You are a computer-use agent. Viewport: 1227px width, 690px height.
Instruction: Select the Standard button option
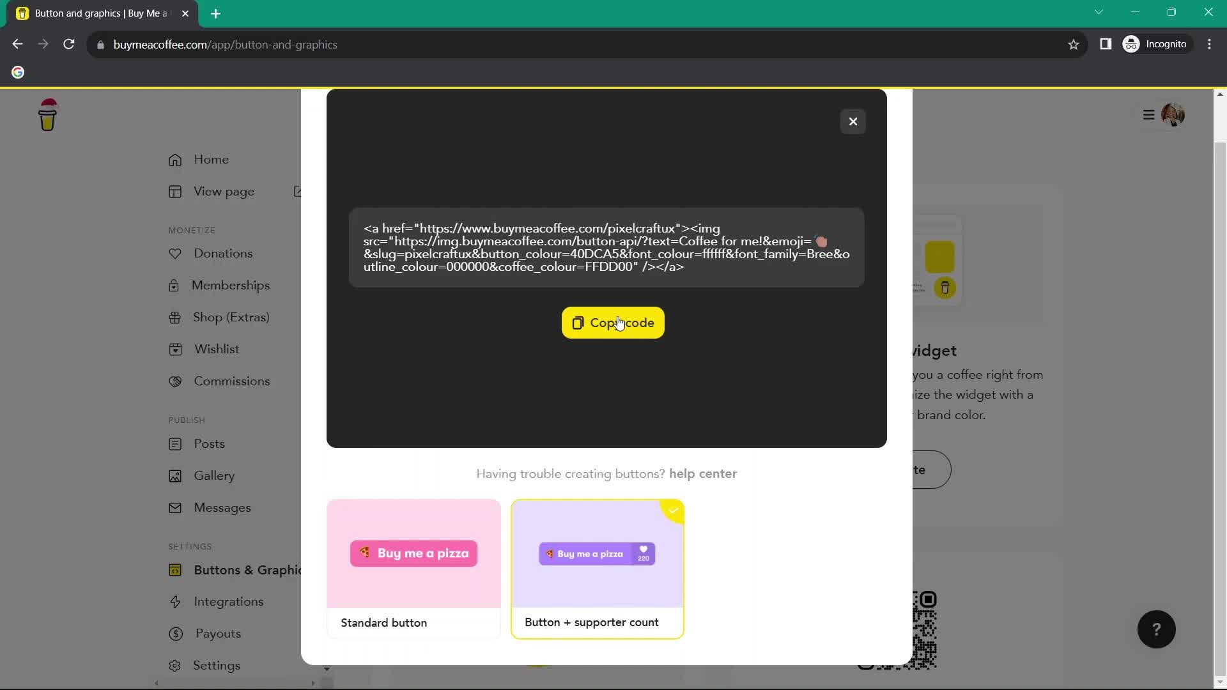413,569
